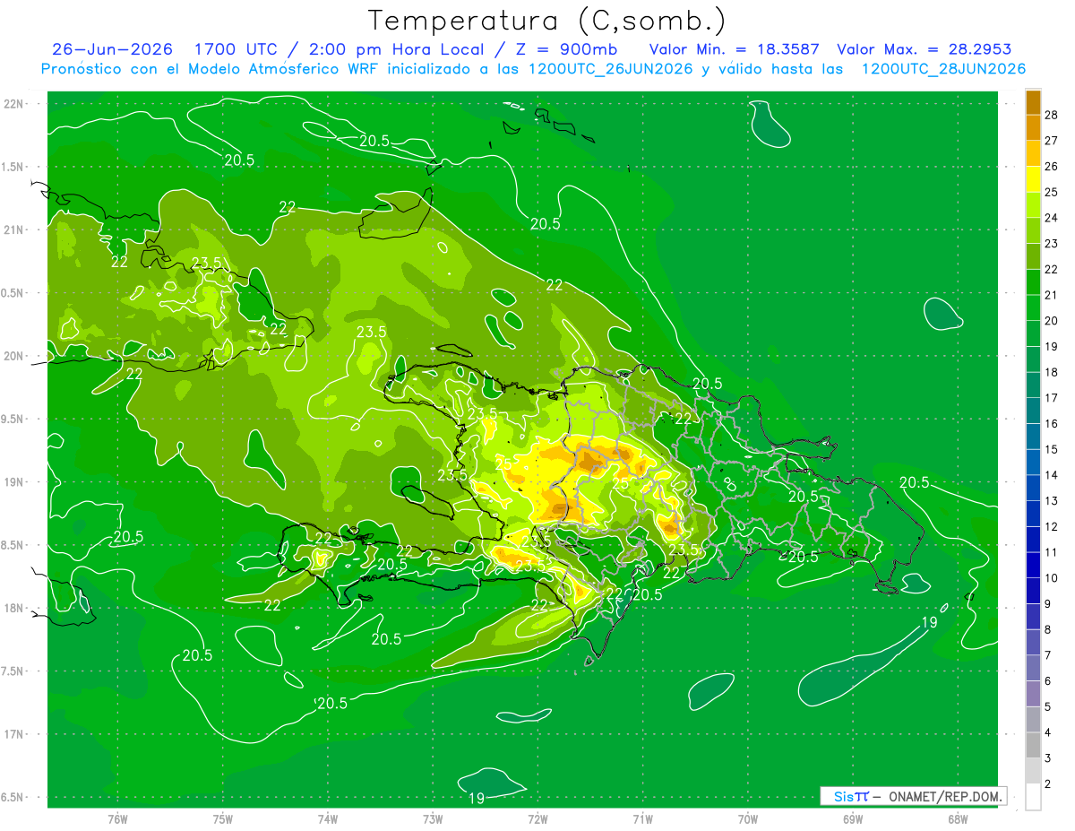
Task: Click the 74W longitude axis label
Action: pyautogui.click(x=328, y=818)
